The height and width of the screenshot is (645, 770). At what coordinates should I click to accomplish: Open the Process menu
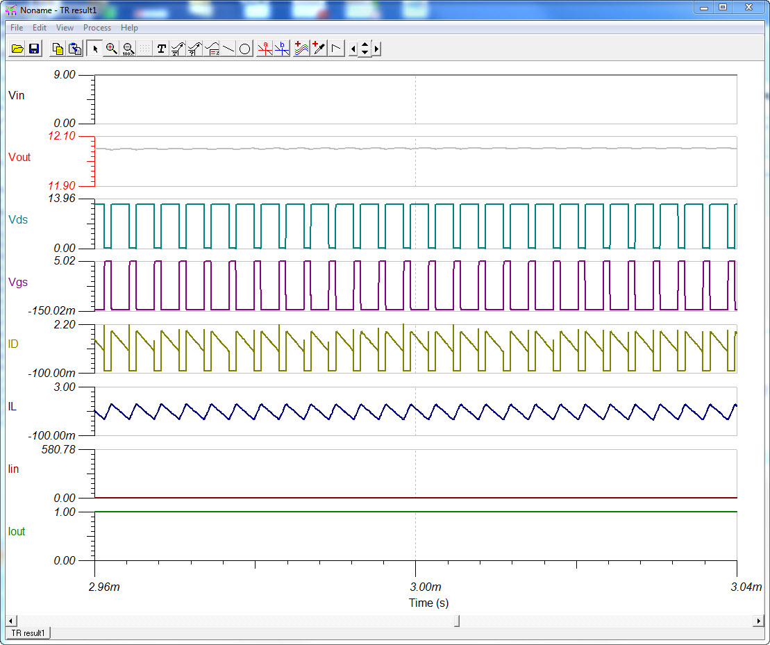pos(97,28)
